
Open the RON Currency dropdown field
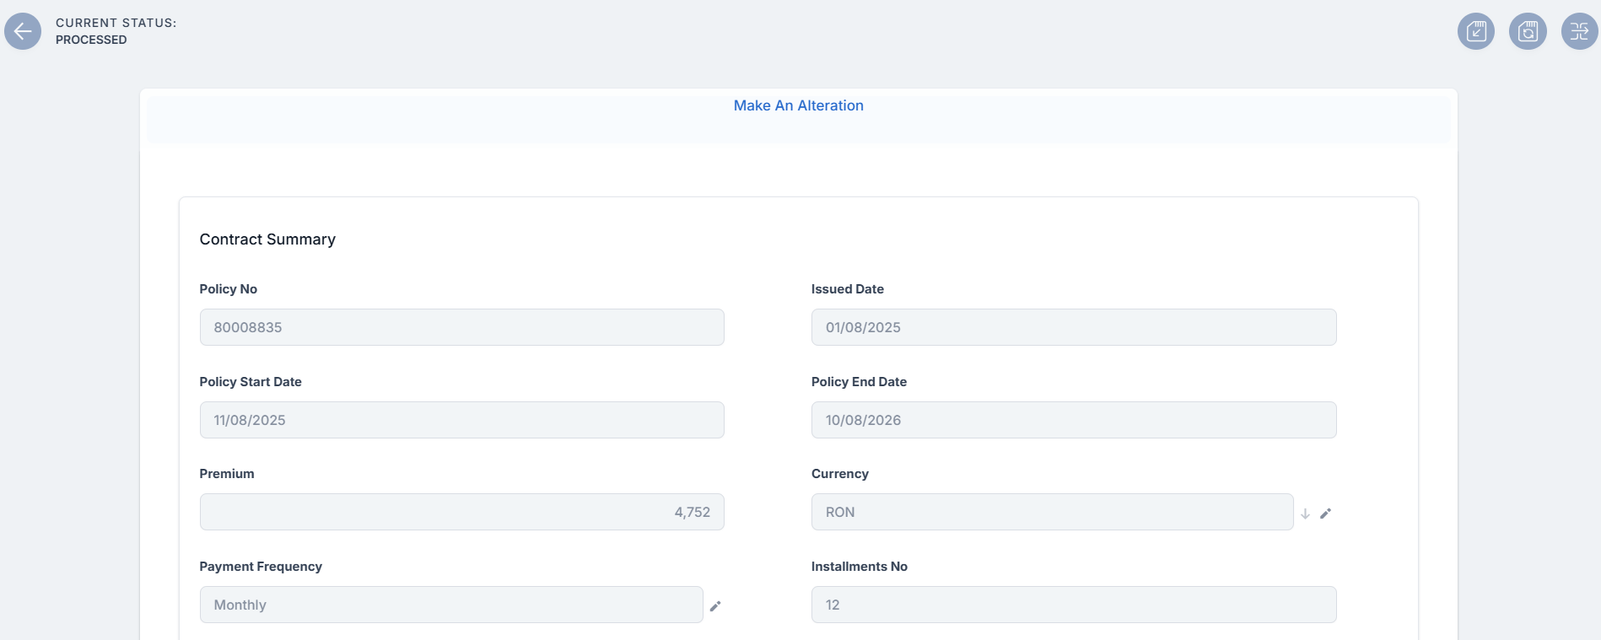(x=1051, y=512)
